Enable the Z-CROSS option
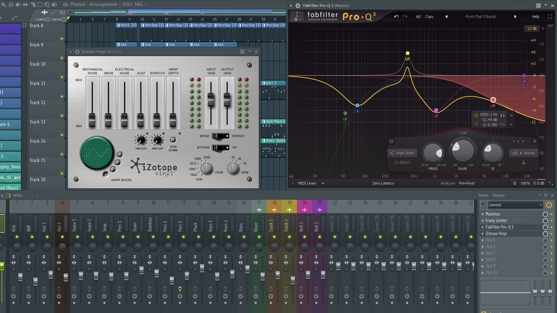 (x=48, y=20)
